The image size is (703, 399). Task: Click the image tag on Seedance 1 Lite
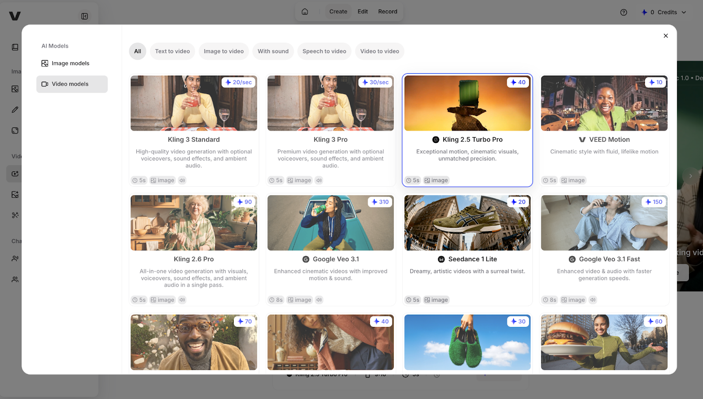tap(436, 300)
